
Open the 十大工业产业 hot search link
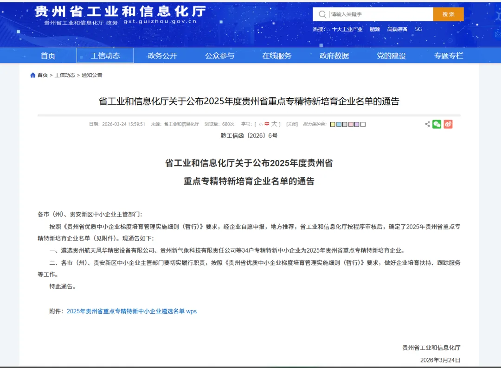pos(348,29)
